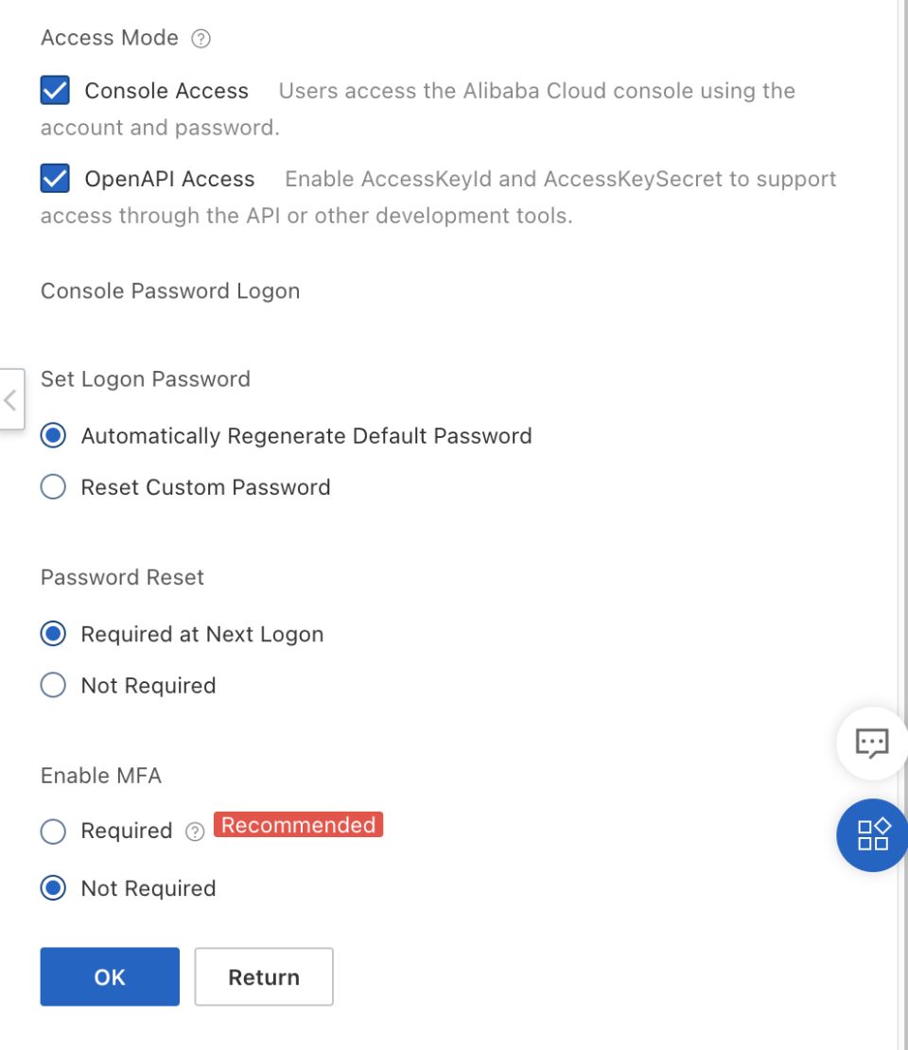Image resolution: width=908 pixels, height=1050 pixels.
Task: Select Required at Next Logon
Action: pos(53,634)
